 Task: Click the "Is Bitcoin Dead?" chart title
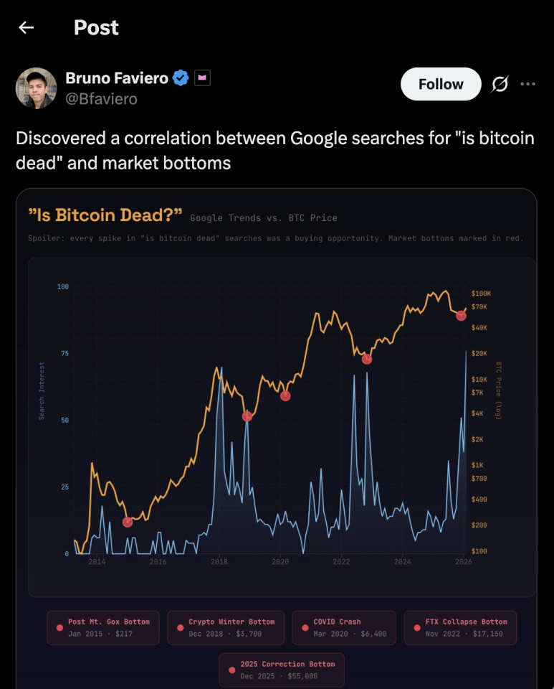point(105,216)
